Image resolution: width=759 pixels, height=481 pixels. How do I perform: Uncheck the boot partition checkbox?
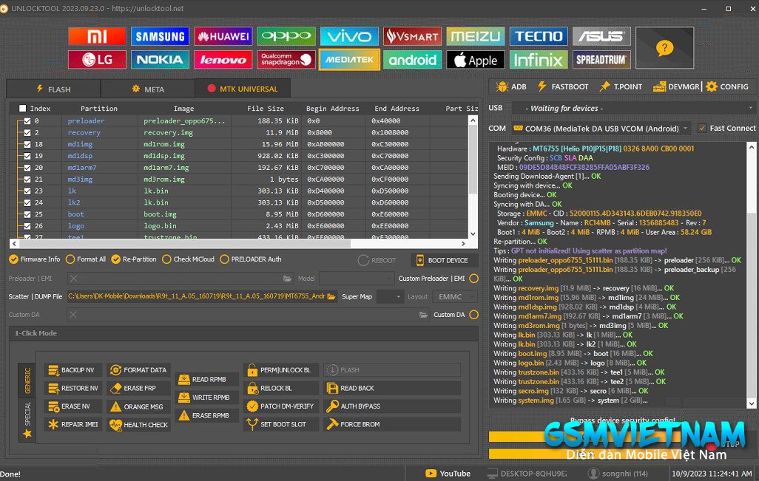pyautogui.click(x=27, y=214)
